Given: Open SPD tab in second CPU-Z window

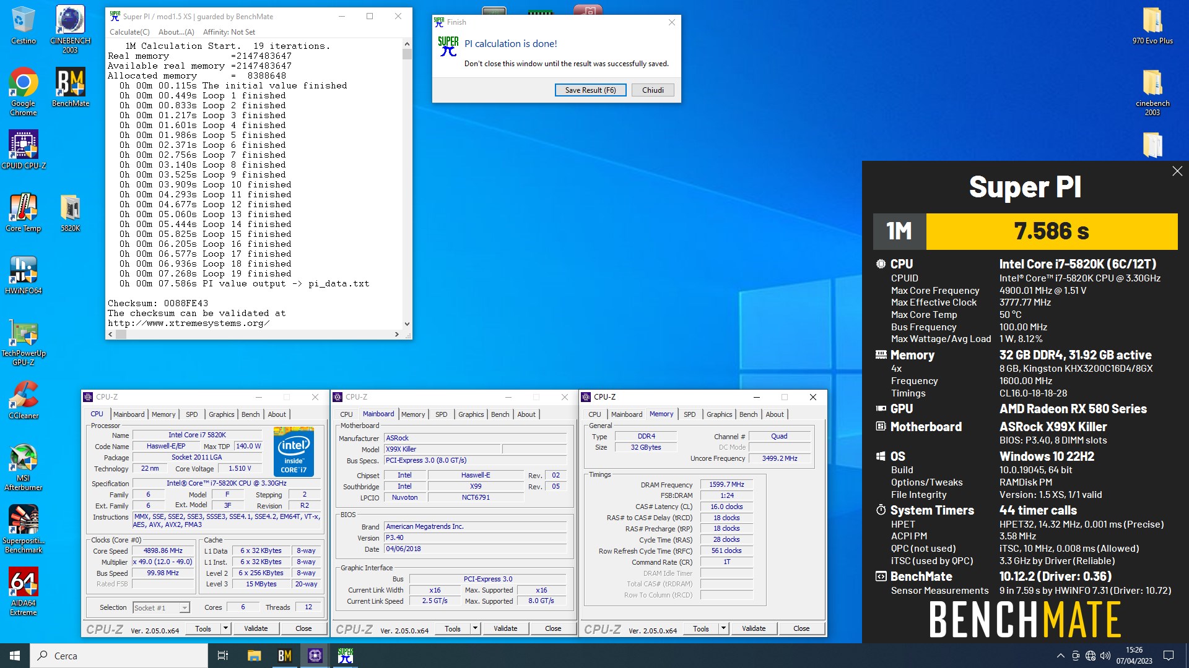Looking at the screenshot, I should tap(441, 414).
